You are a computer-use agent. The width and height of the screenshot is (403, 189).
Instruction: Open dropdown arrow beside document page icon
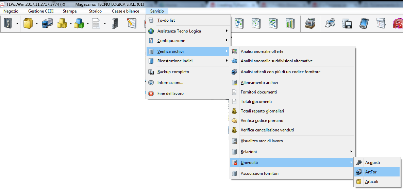[x=105, y=24]
